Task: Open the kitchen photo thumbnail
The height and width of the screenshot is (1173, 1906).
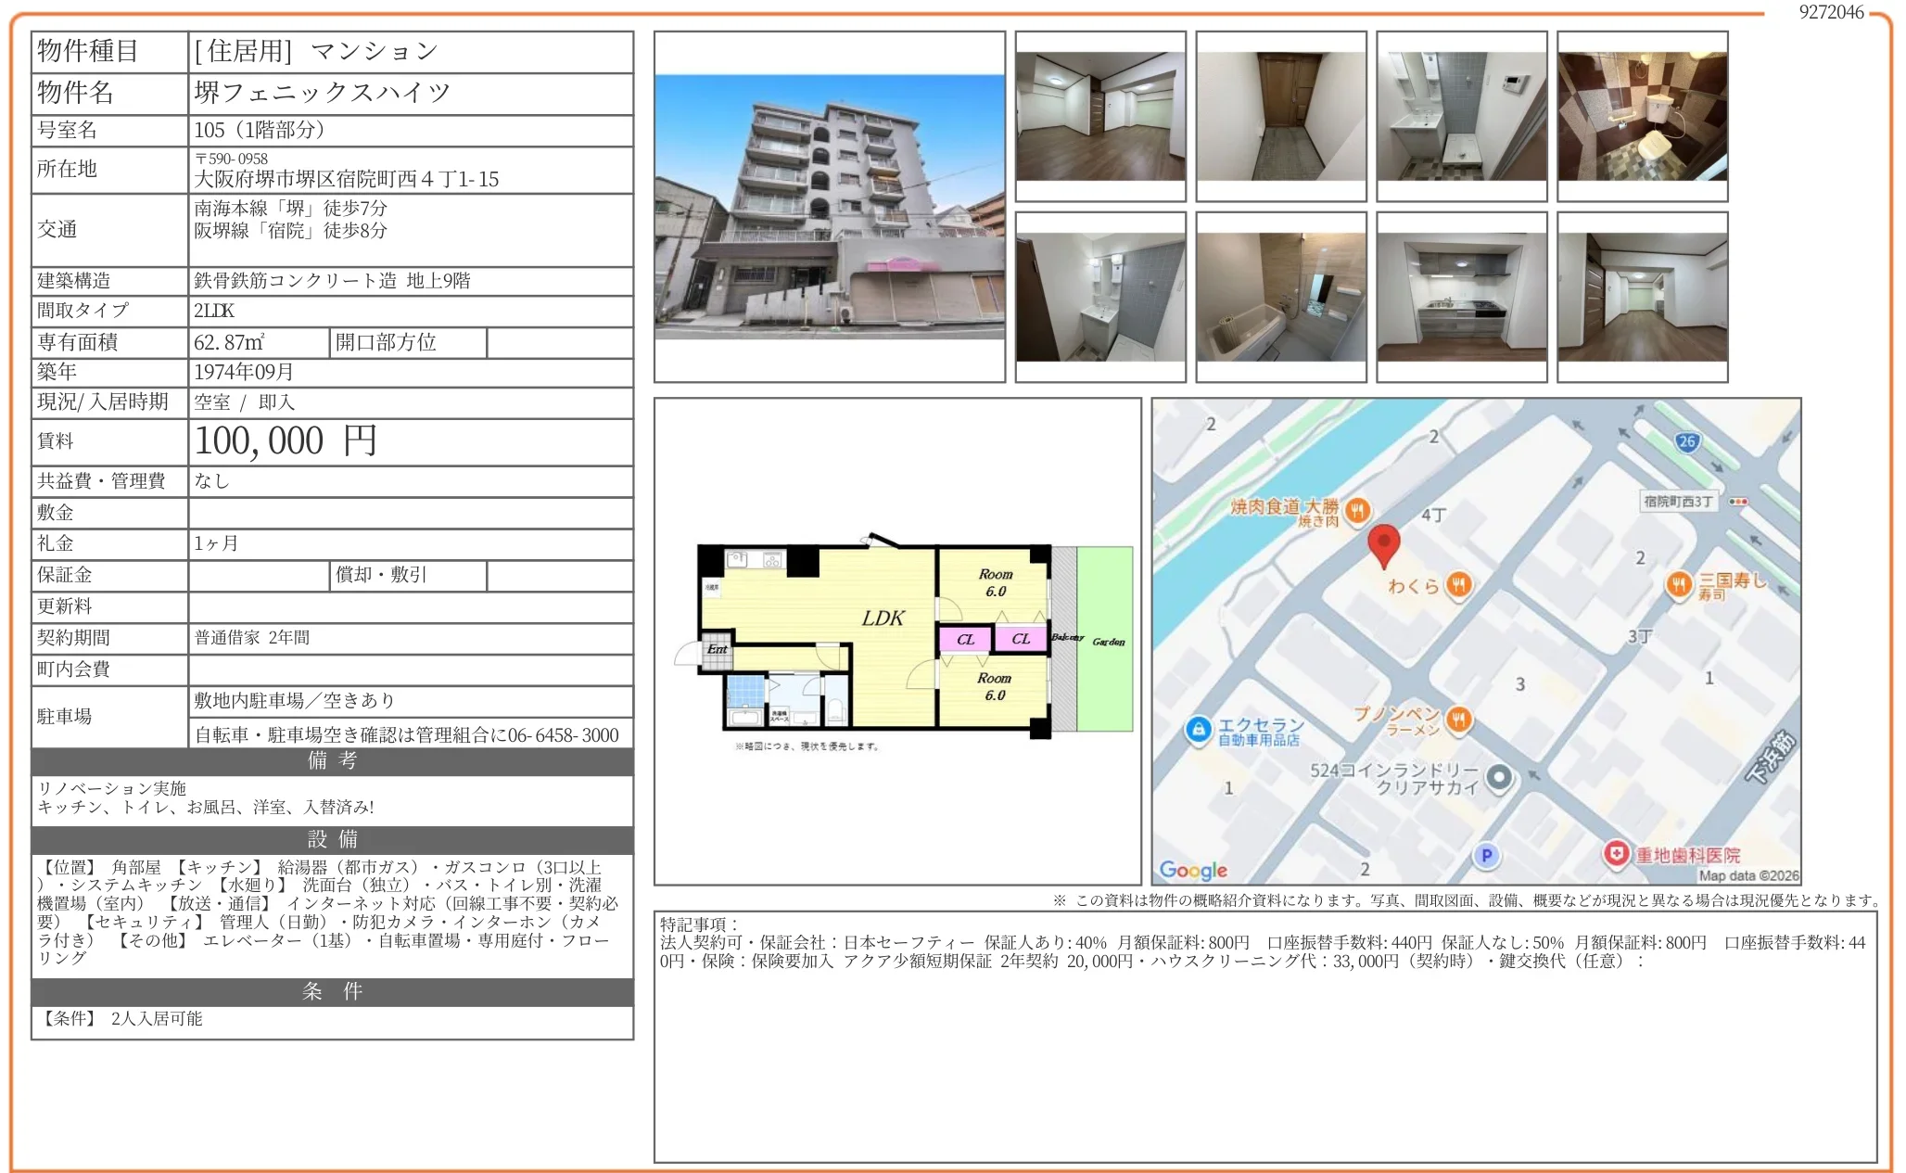Action: coord(1461,297)
